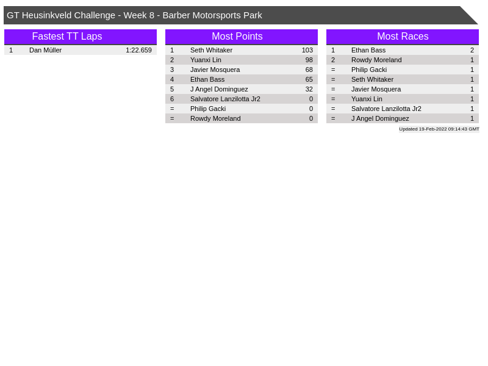Open Seth Whitaker in Most Points table
Image resolution: width=488 pixels, height=366 pixels.
tap(211, 50)
